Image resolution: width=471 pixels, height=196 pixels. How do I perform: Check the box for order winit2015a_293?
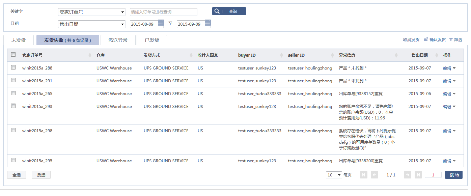pyautogui.click(x=13, y=106)
